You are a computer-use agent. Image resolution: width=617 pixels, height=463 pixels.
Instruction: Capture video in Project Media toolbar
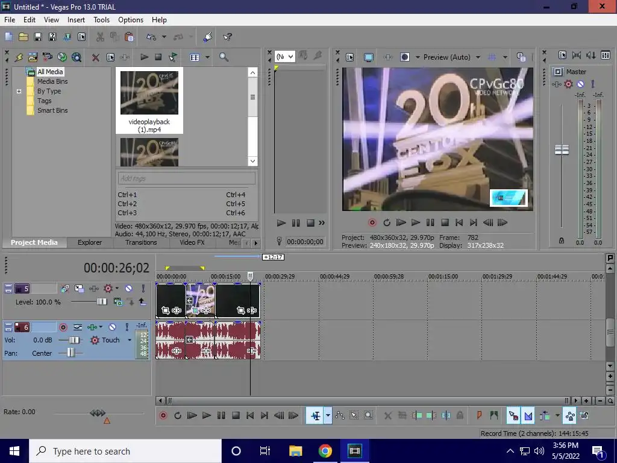[47, 57]
